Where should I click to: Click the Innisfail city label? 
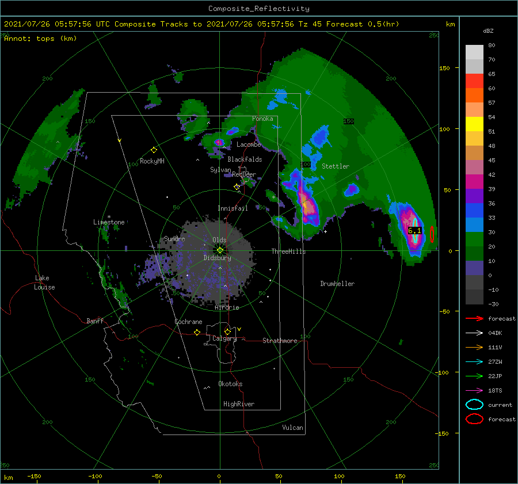coord(233,208)
